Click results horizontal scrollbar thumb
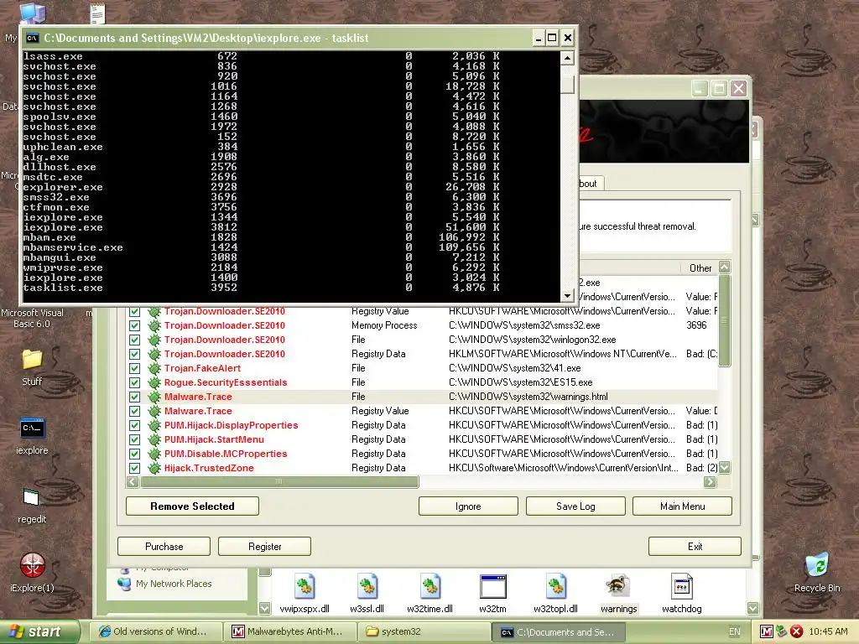This screenshot has width=859, height=644. (x=279, y=482)
